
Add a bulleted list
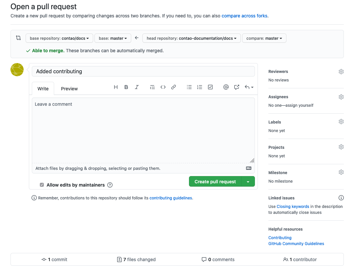[189, 87]
